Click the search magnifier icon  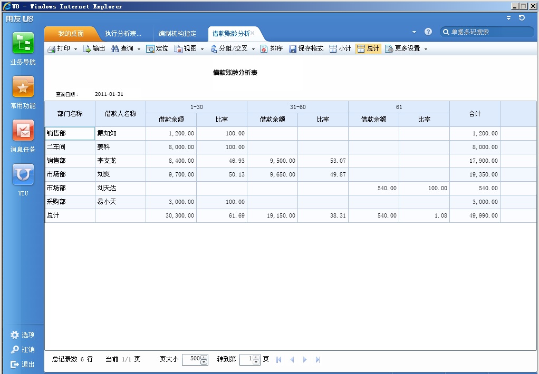(x=446, y=32)
